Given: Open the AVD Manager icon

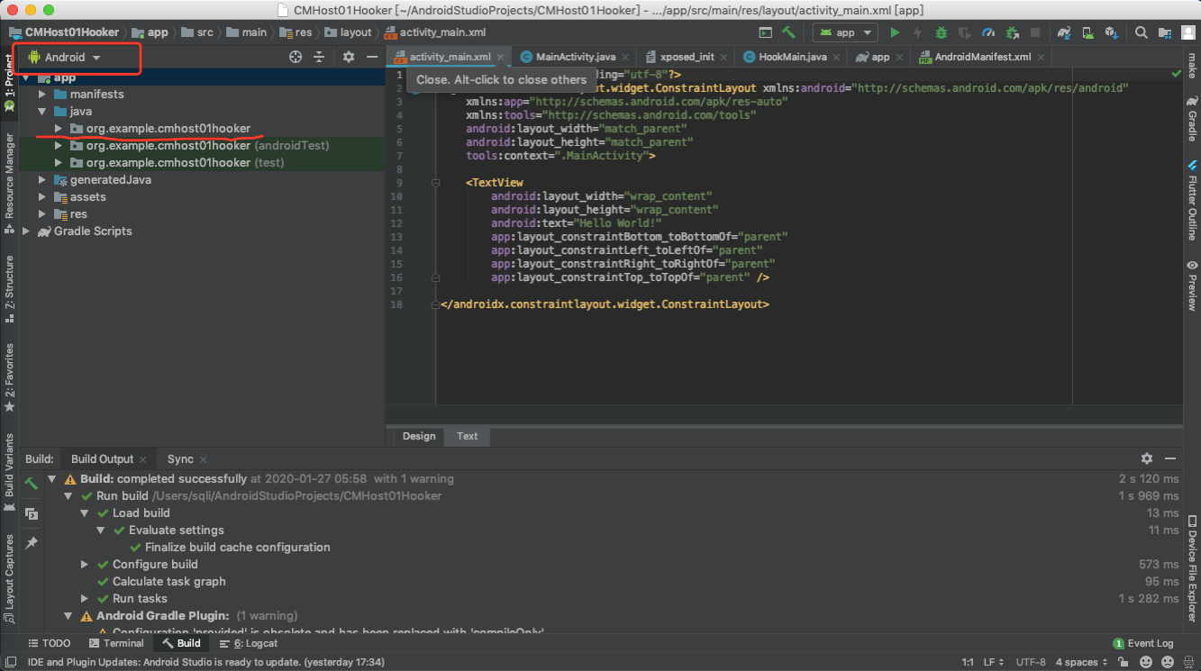Looking at the screenshot, I should [x=1087, y=32].
